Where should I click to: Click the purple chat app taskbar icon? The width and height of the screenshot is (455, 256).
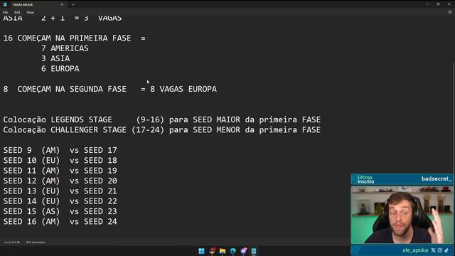tap(243, 251)
